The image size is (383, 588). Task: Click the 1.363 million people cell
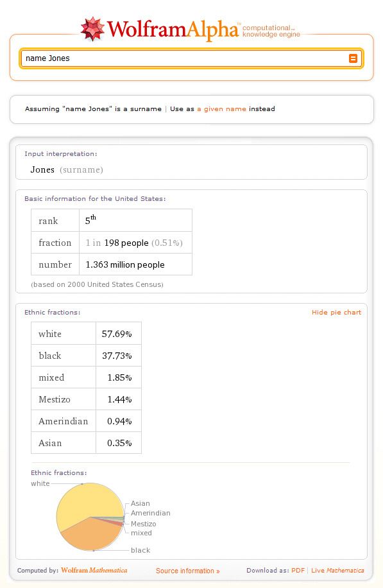click(x=135, y=264)
